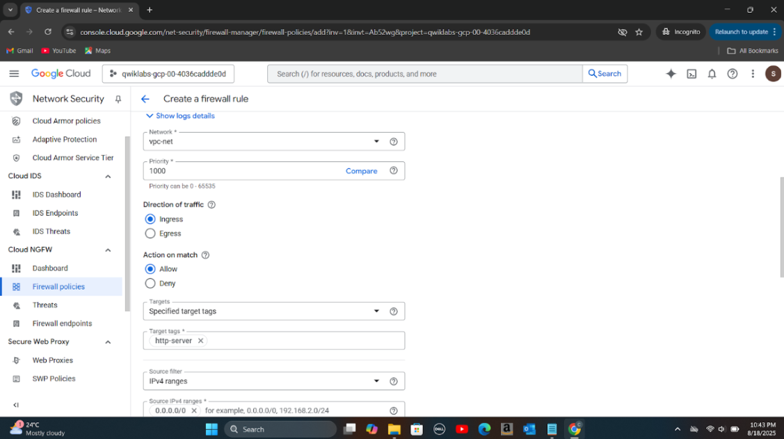784x439 pixels.
Task: Activate Cloud Shell terminal icon
Action: click(x=691, y=74)
